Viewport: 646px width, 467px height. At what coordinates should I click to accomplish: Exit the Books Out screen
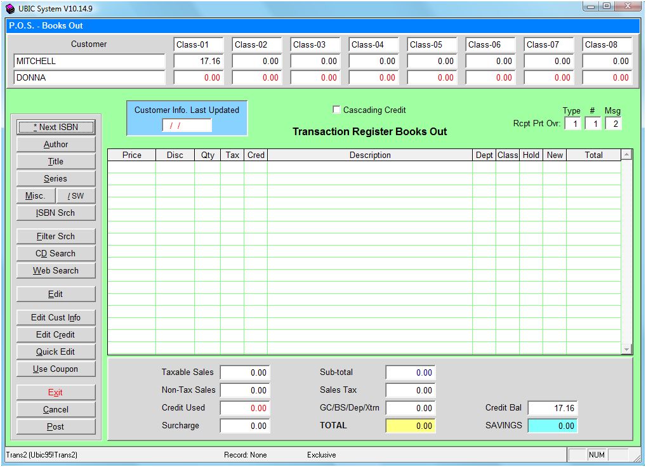pyautogui.click(x=56, y=393)
